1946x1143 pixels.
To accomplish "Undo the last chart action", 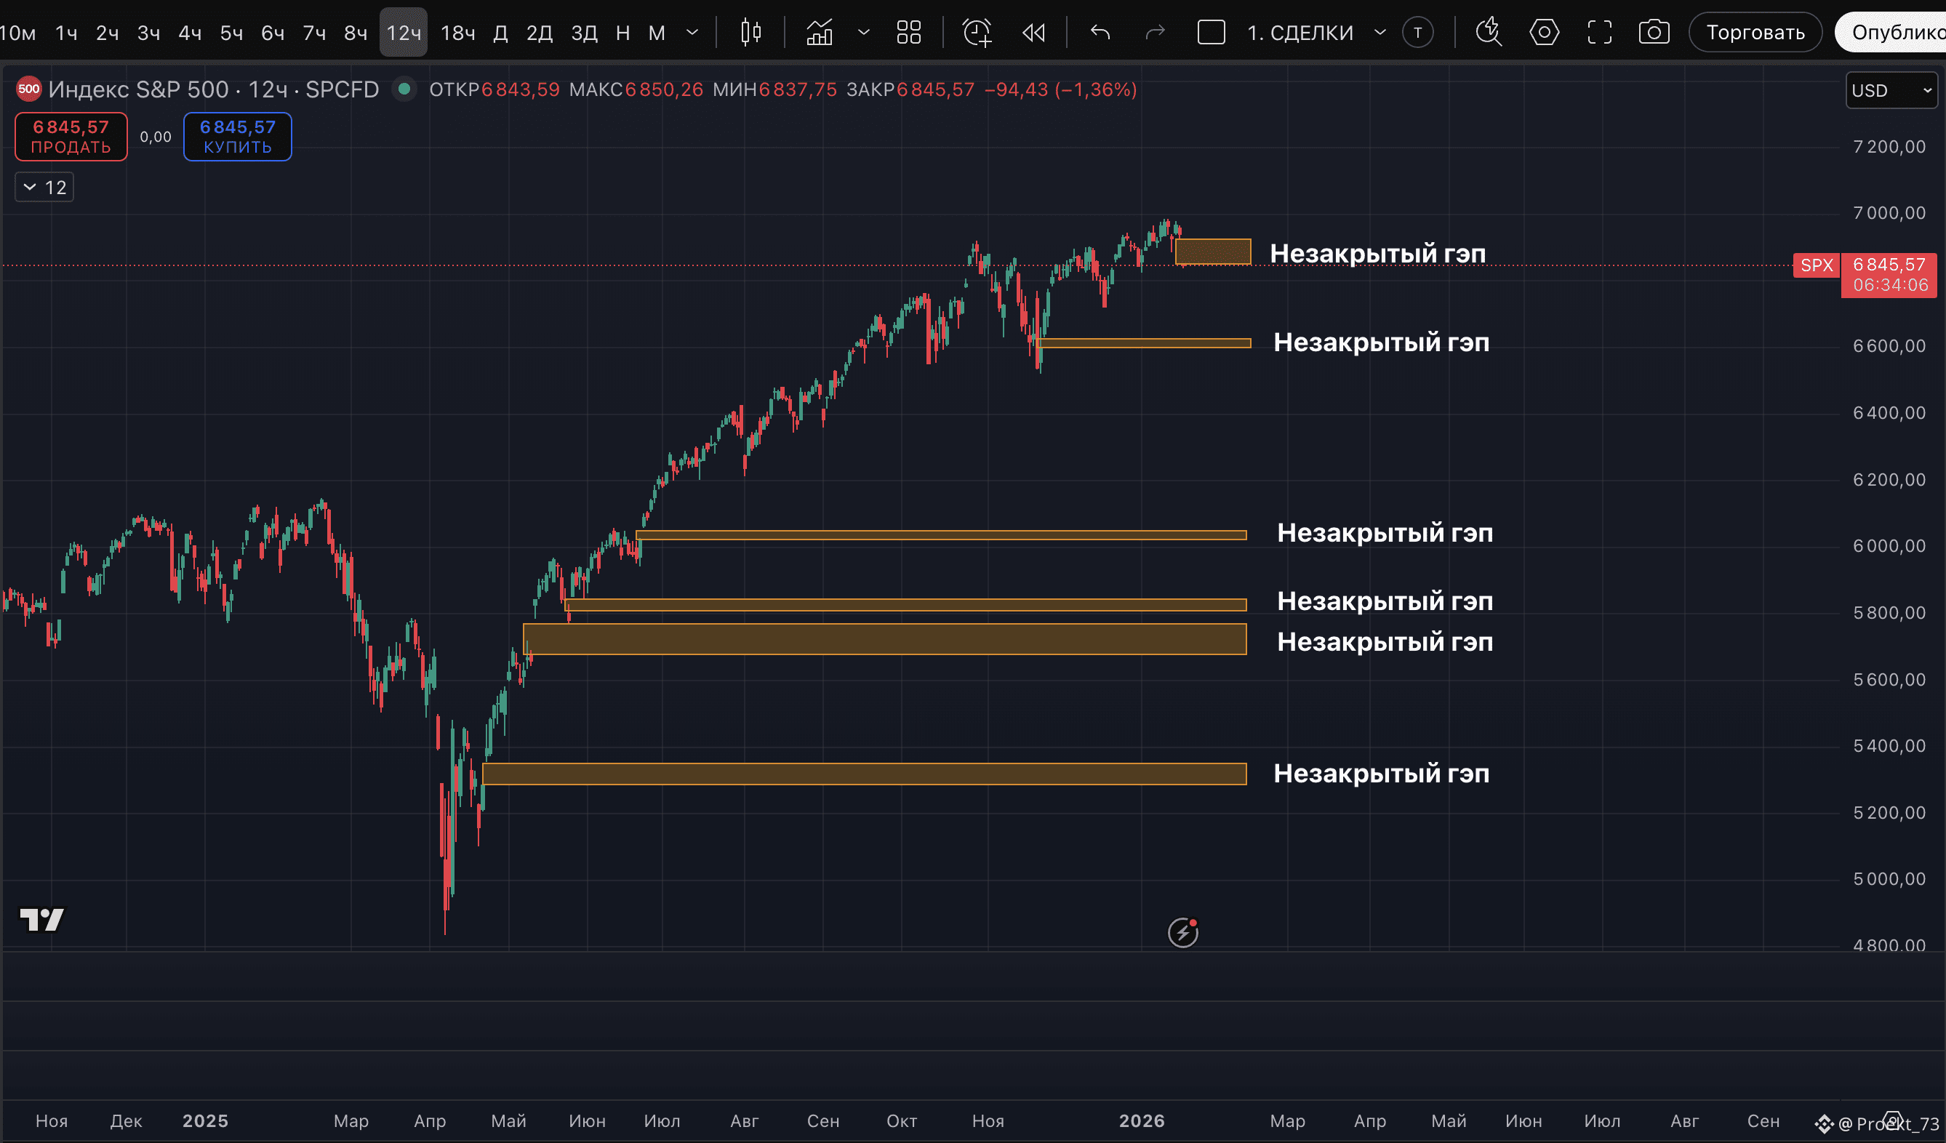I will click(1100, 33).
